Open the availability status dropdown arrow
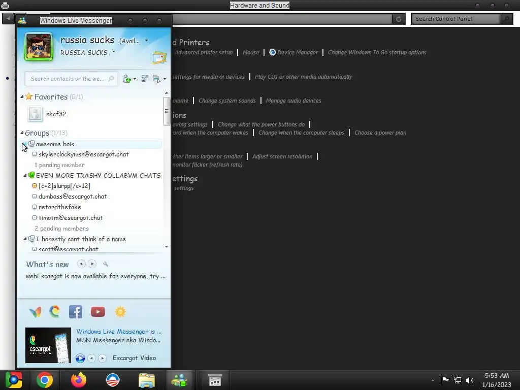The width and height of the screenshot is (520, 390). pos(147,41)
